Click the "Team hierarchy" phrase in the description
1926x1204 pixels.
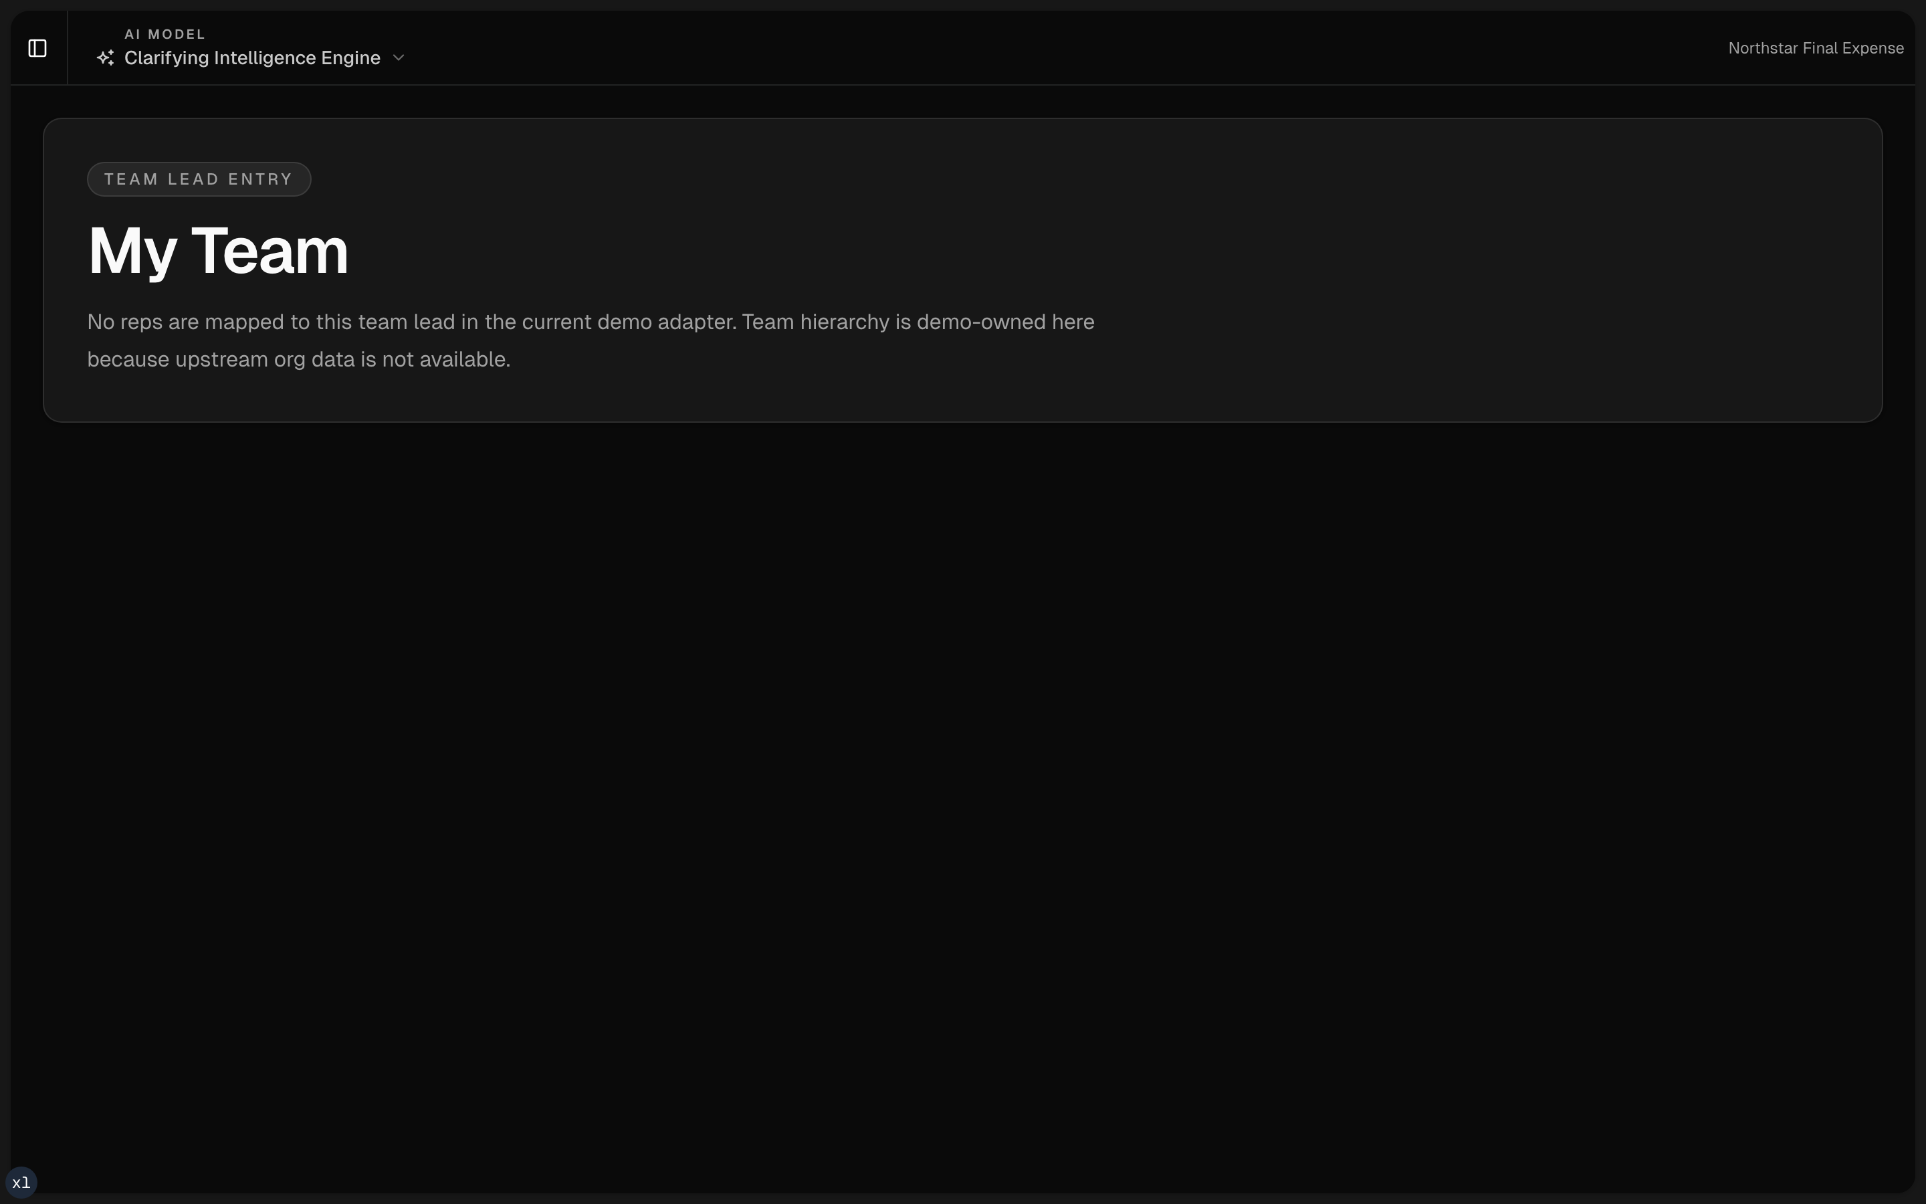point(815,322)
